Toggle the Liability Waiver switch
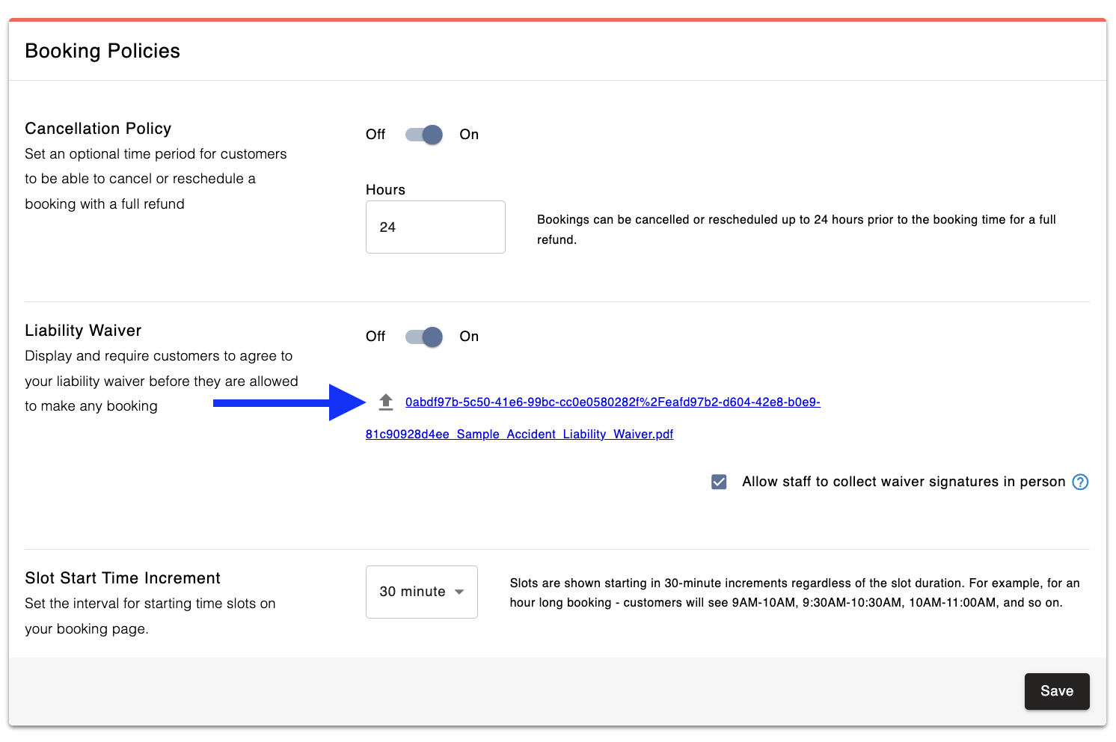The height and width of the screenshot is (742, 1116). 424,337
